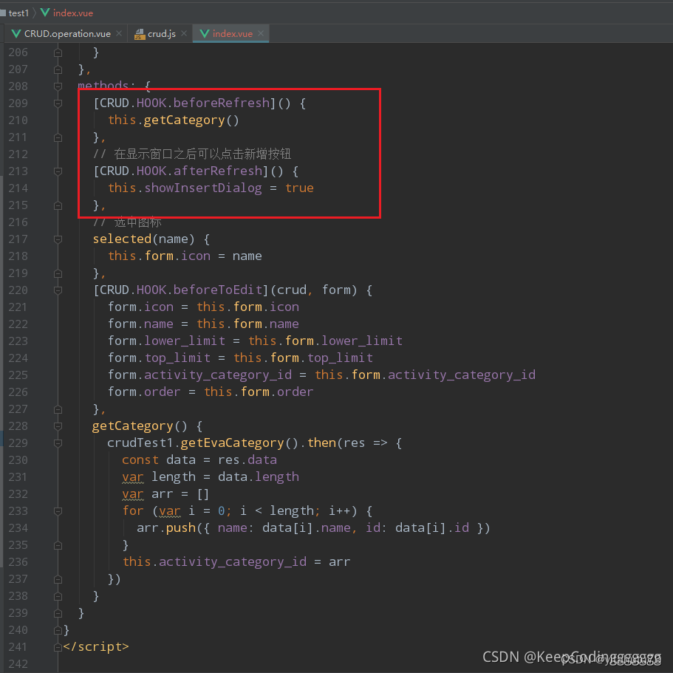Screen dimensions: 673x673
Task: Click fold end marker at line 215
Action: coord(58,205)
